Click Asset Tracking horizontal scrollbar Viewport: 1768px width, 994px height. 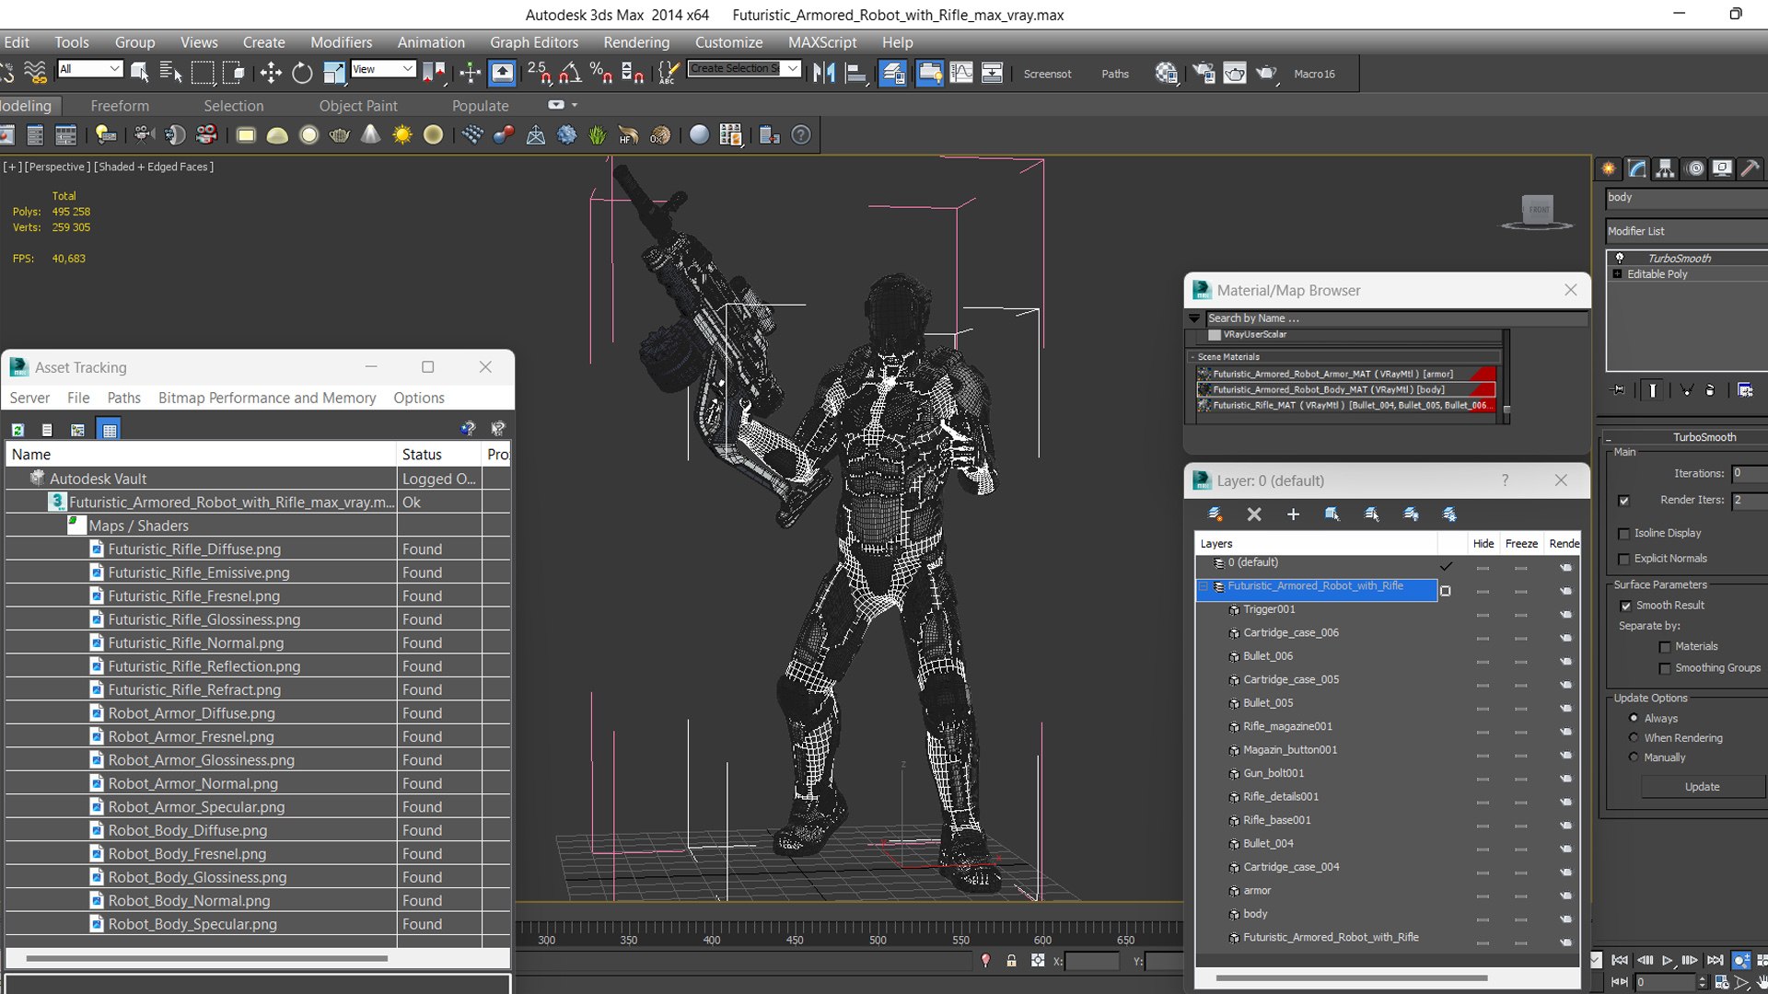tap(206, 958)
